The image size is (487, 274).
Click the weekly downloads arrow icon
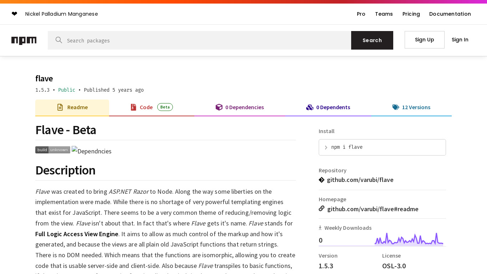pyautogui.click(x=320, y=228)
